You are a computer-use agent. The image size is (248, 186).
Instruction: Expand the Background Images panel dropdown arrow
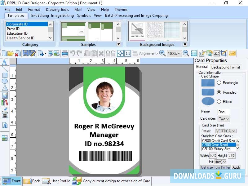point(185,44)
